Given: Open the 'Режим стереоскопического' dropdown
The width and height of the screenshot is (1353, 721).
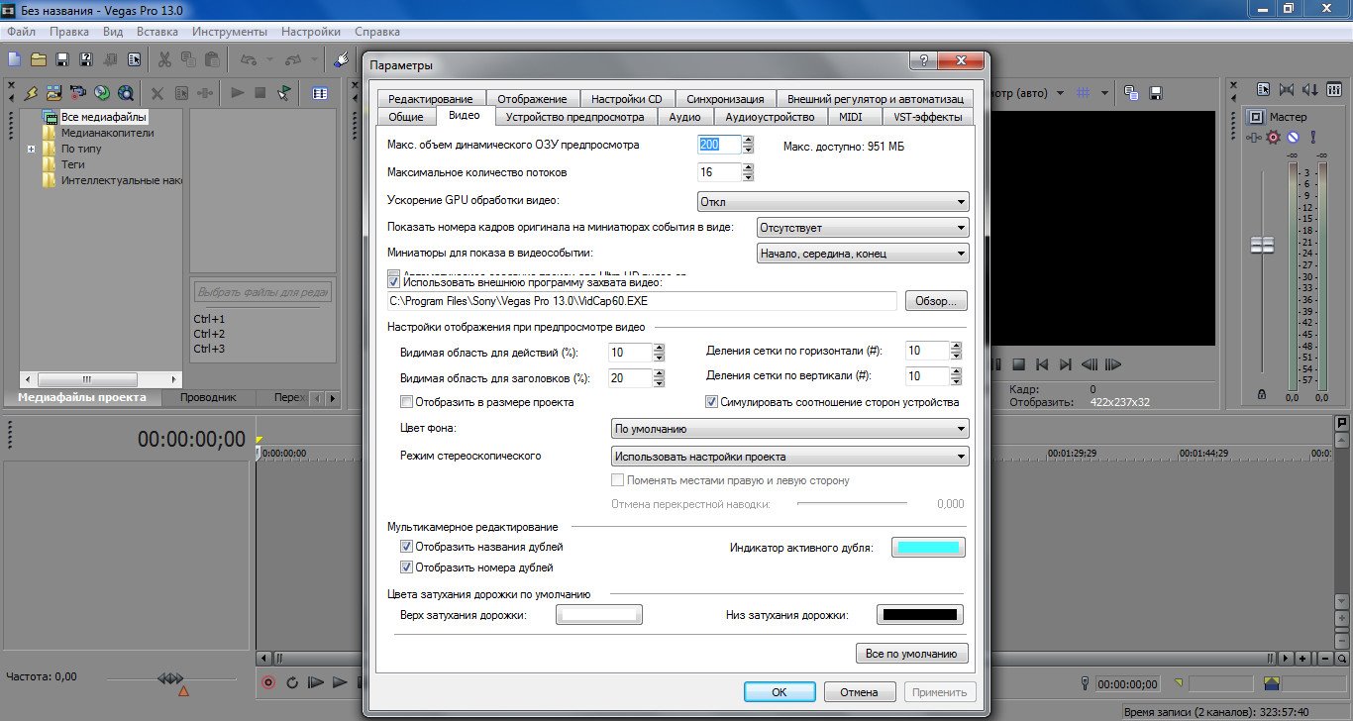Looking at the screenshot, I should click(x=789, y=457).
